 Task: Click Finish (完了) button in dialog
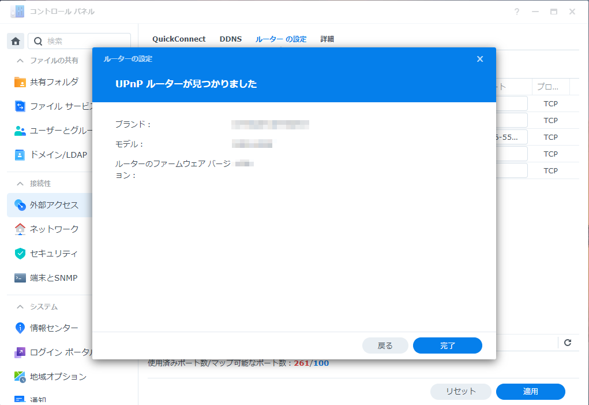[448, 345]
